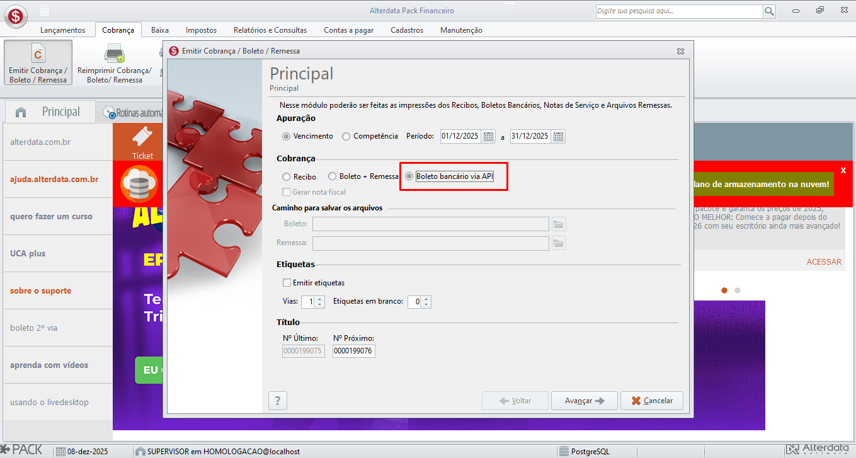Decrease the Vias stepper value

coord(319,305)
